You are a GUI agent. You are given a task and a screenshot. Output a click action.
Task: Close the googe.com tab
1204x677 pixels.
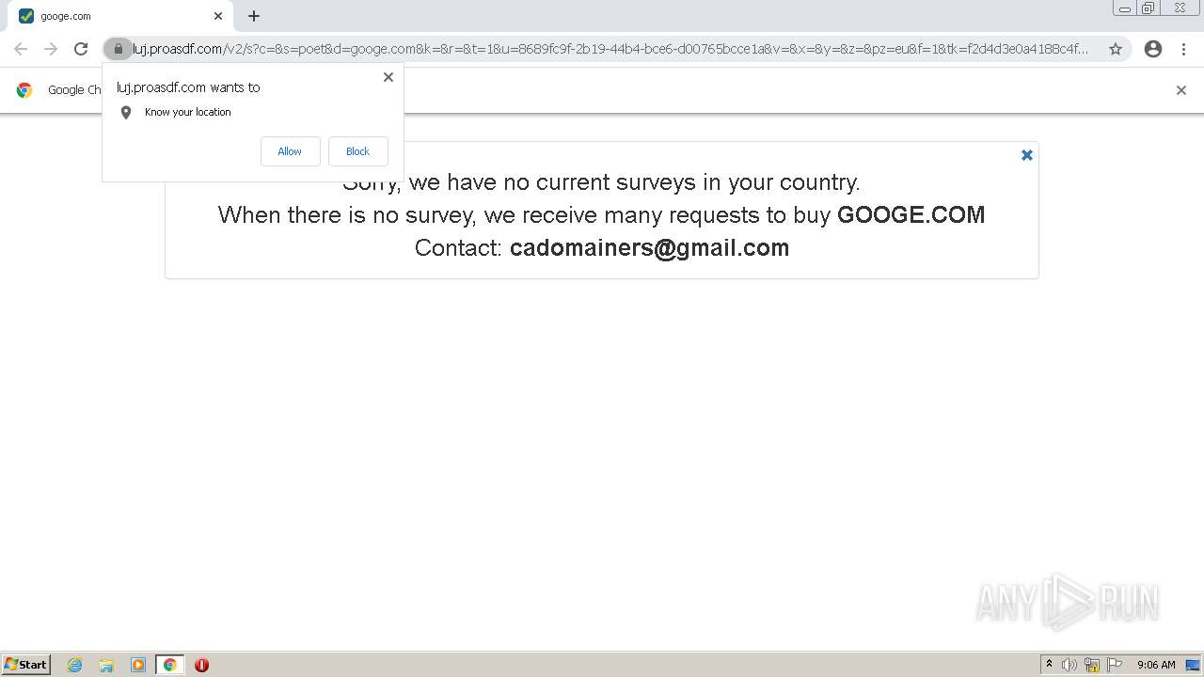point(218,16)
